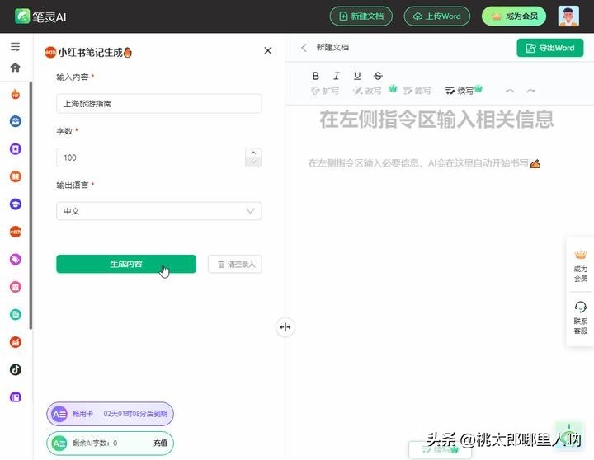The height and width of the screenshot is (460, 594).
Task: Apply bold formatting with the B icon
Action: 315,76
